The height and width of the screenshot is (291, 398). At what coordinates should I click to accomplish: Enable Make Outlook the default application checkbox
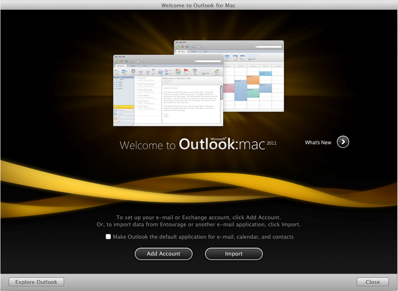click(108, 237)
